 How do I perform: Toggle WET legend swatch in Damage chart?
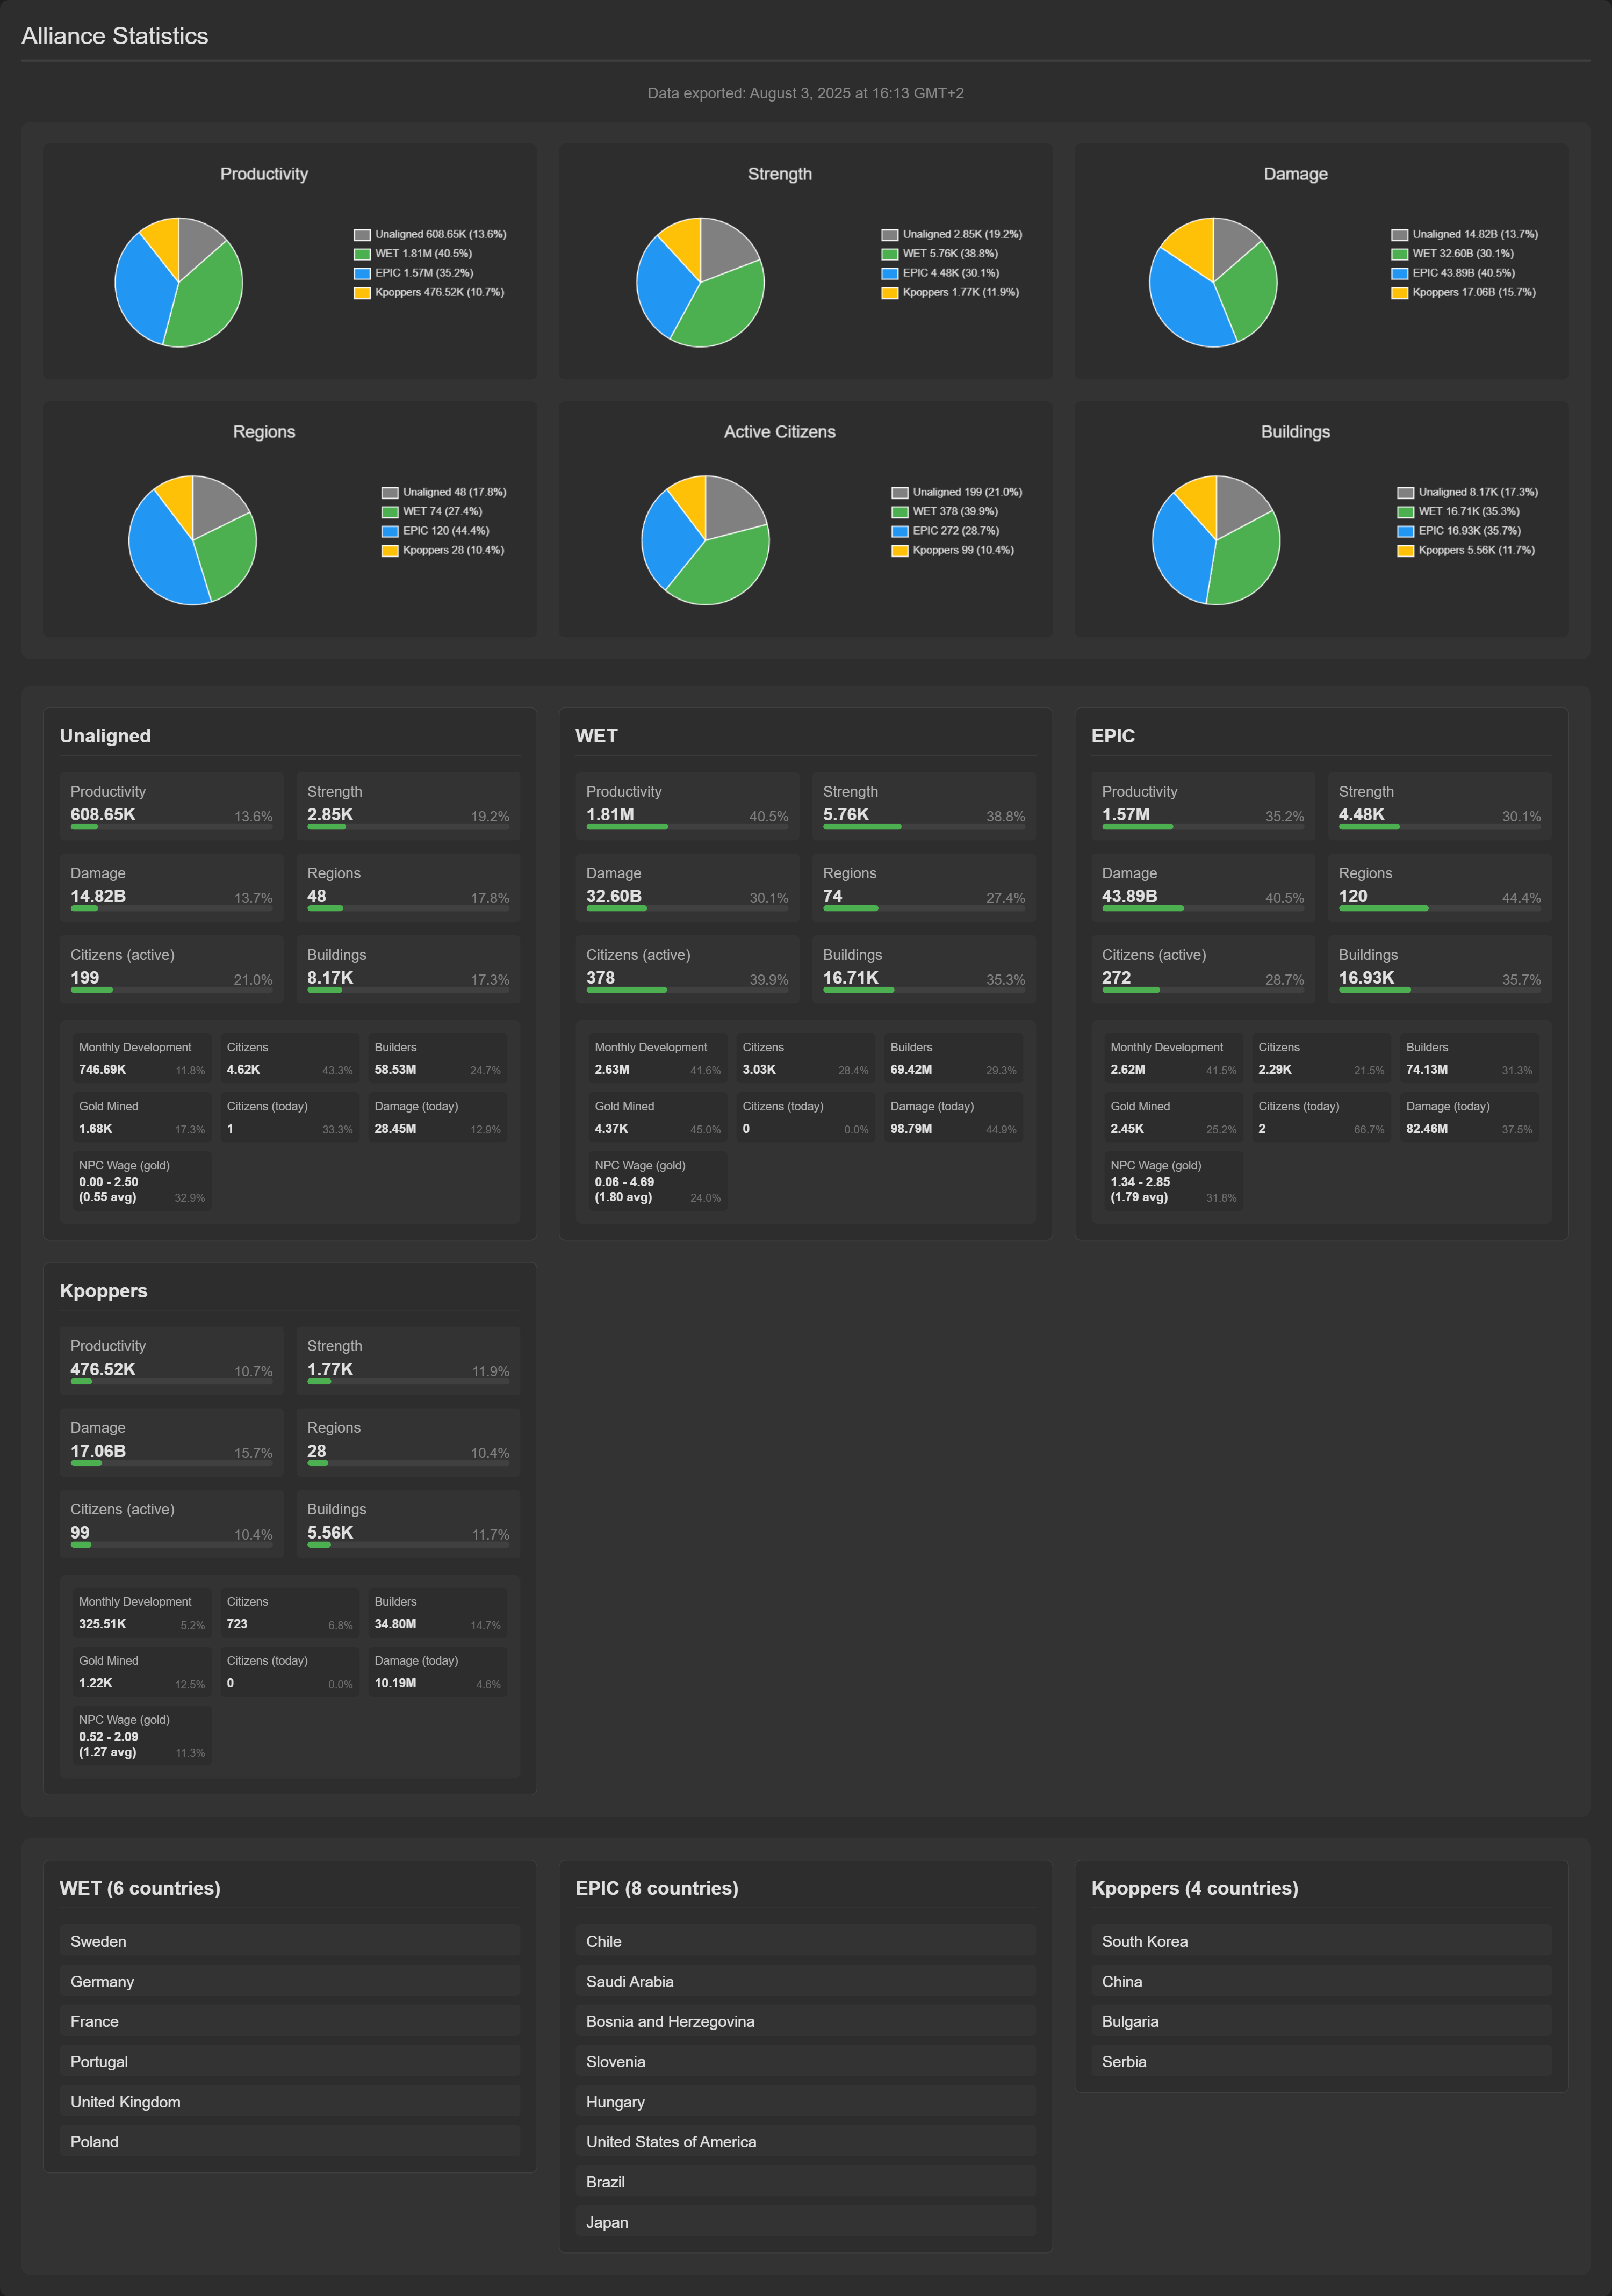point(1400,254)
